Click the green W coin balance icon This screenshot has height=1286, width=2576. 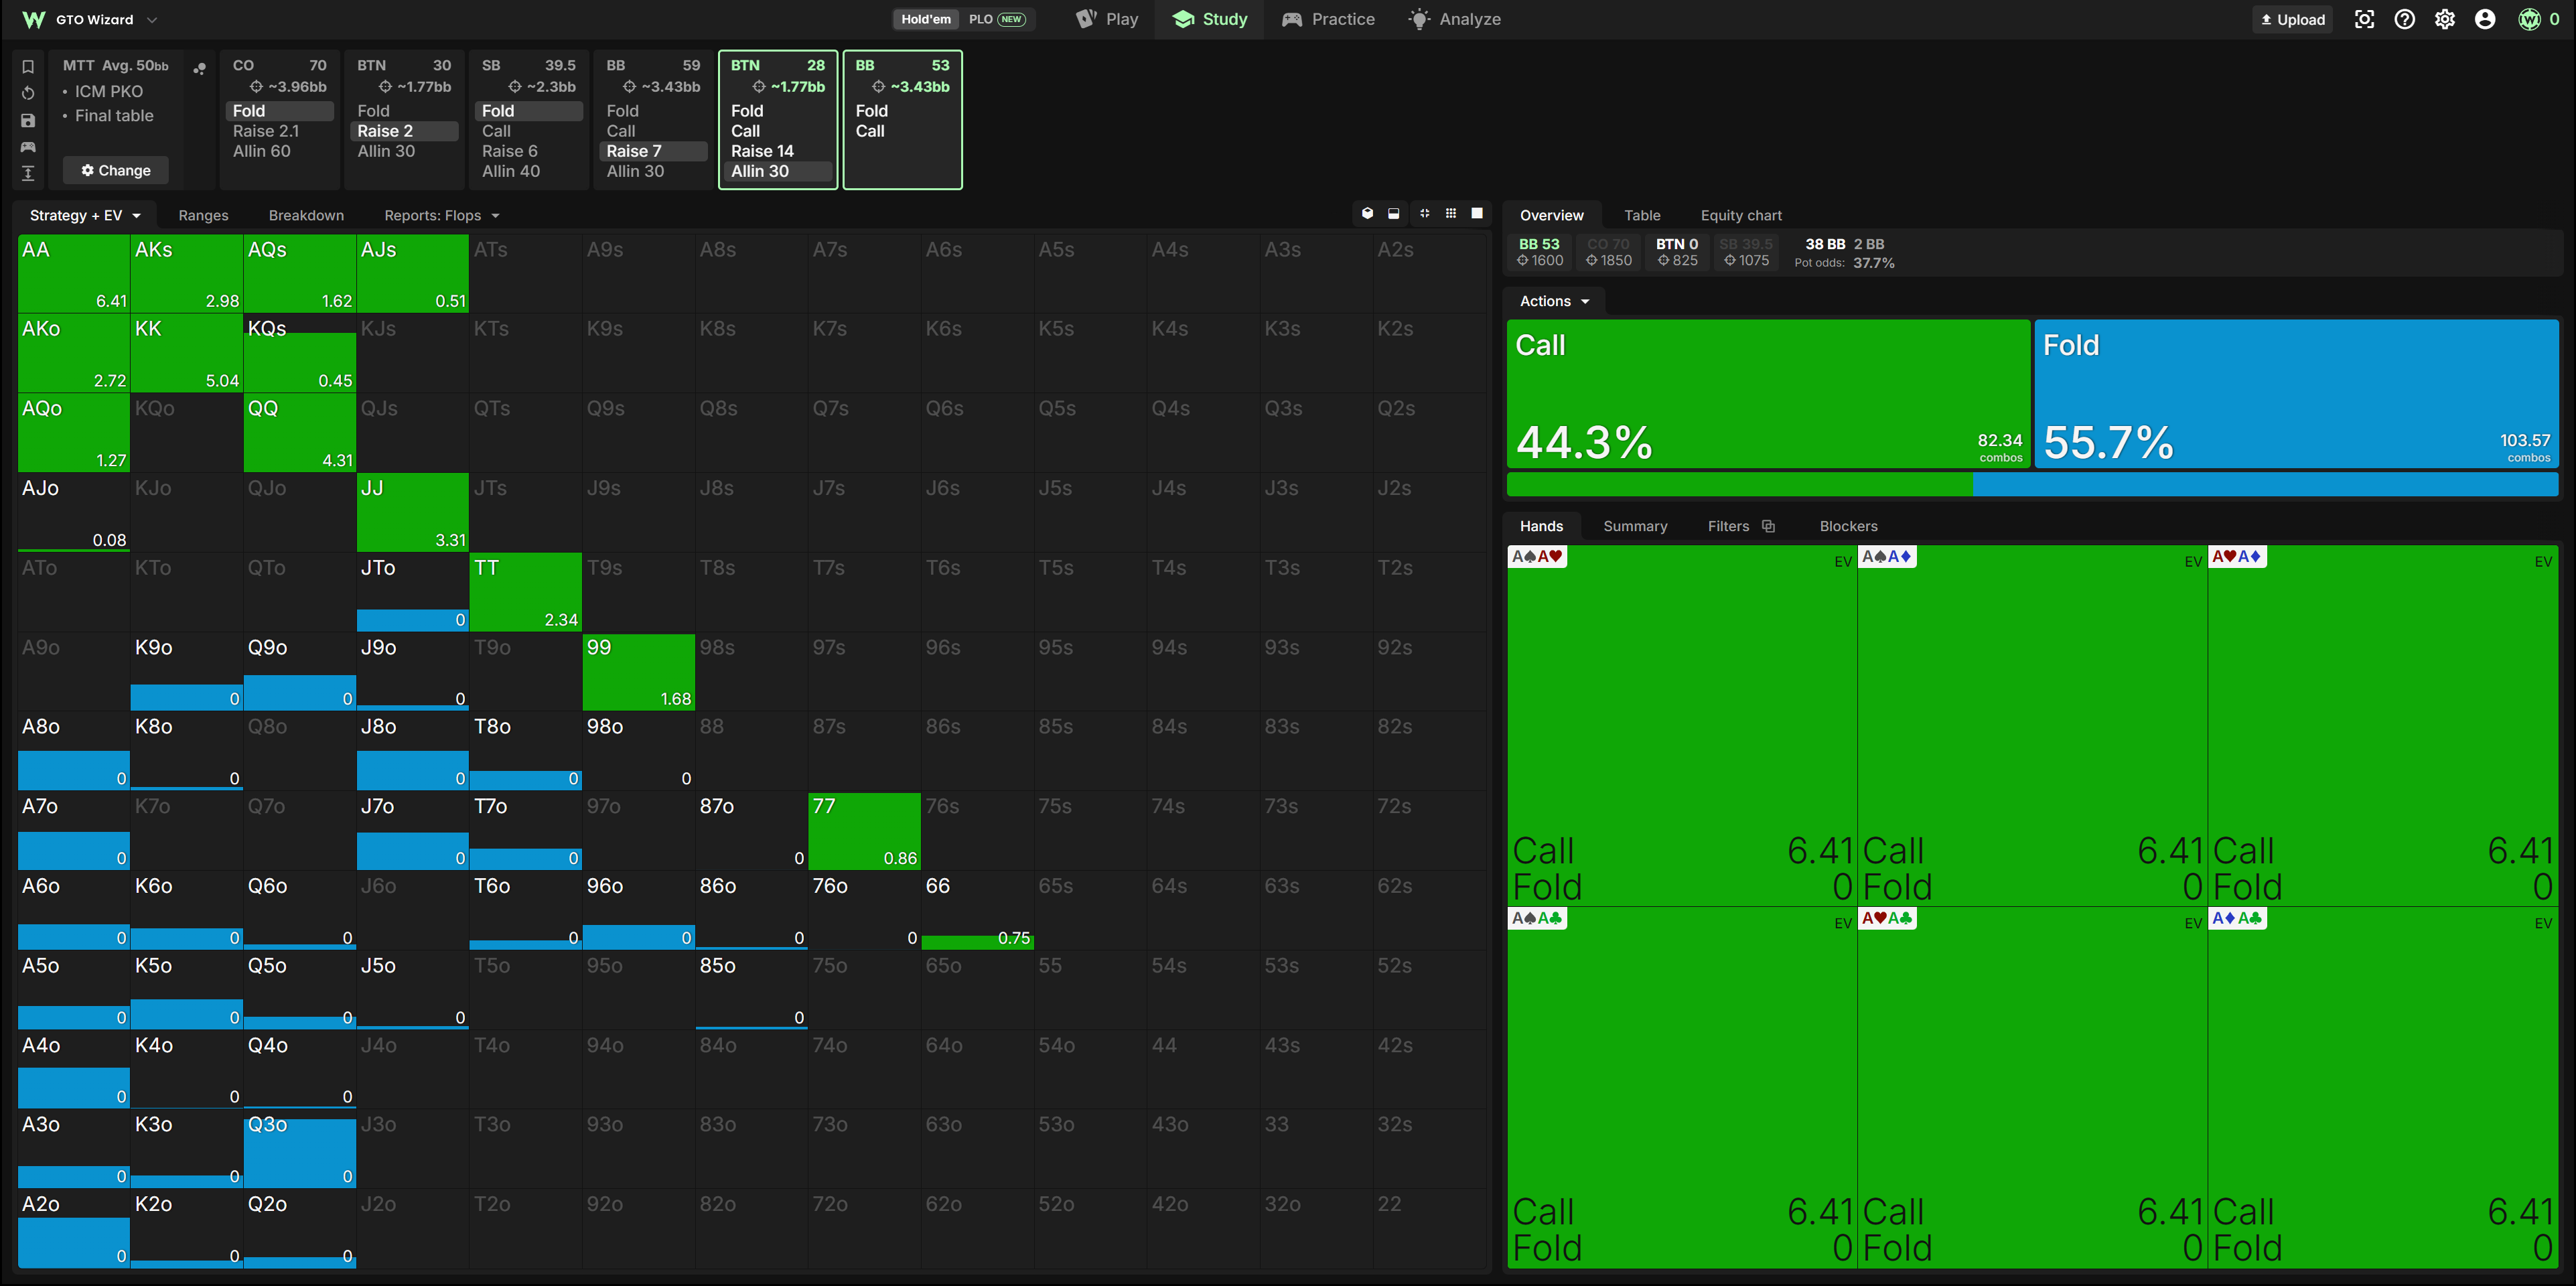(2529, 19)
